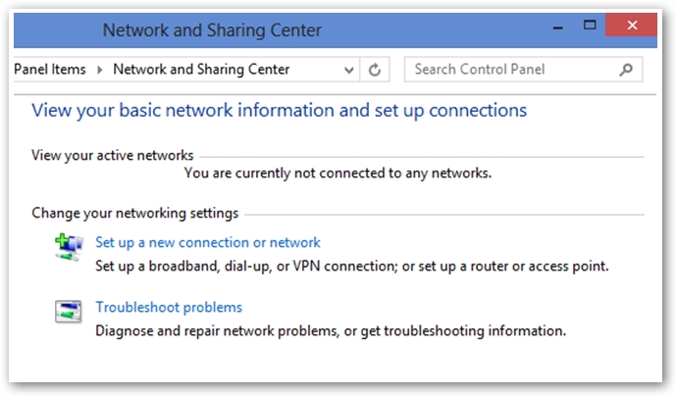Open Set up a new connection or network

click(208, 242)
